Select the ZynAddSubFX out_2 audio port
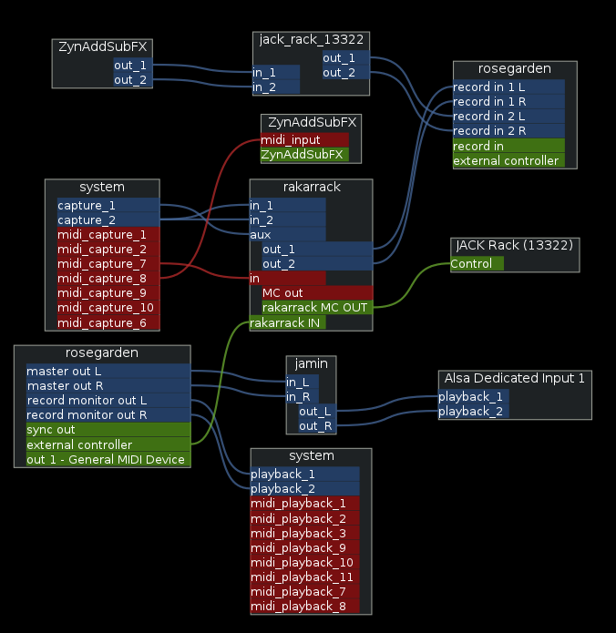This screenshot has width=616, height=633. [x=133, y=79]
